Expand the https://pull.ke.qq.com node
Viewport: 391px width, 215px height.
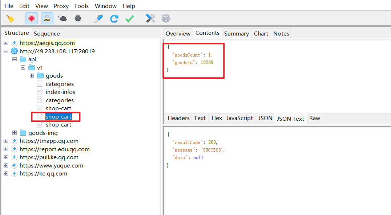point(6,157)
